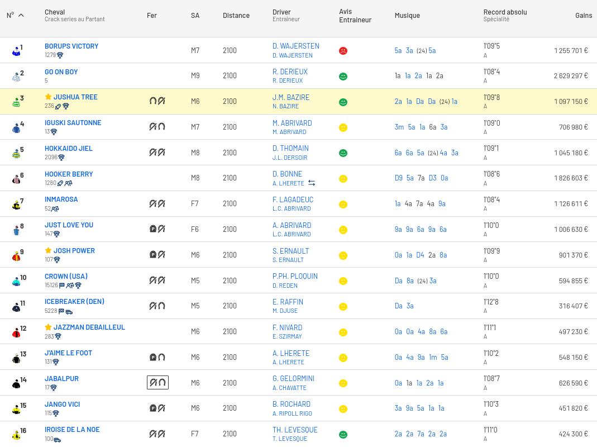Toggle the favorite star for Josh Power
This screenshot has width=597, height=447.
48,250
